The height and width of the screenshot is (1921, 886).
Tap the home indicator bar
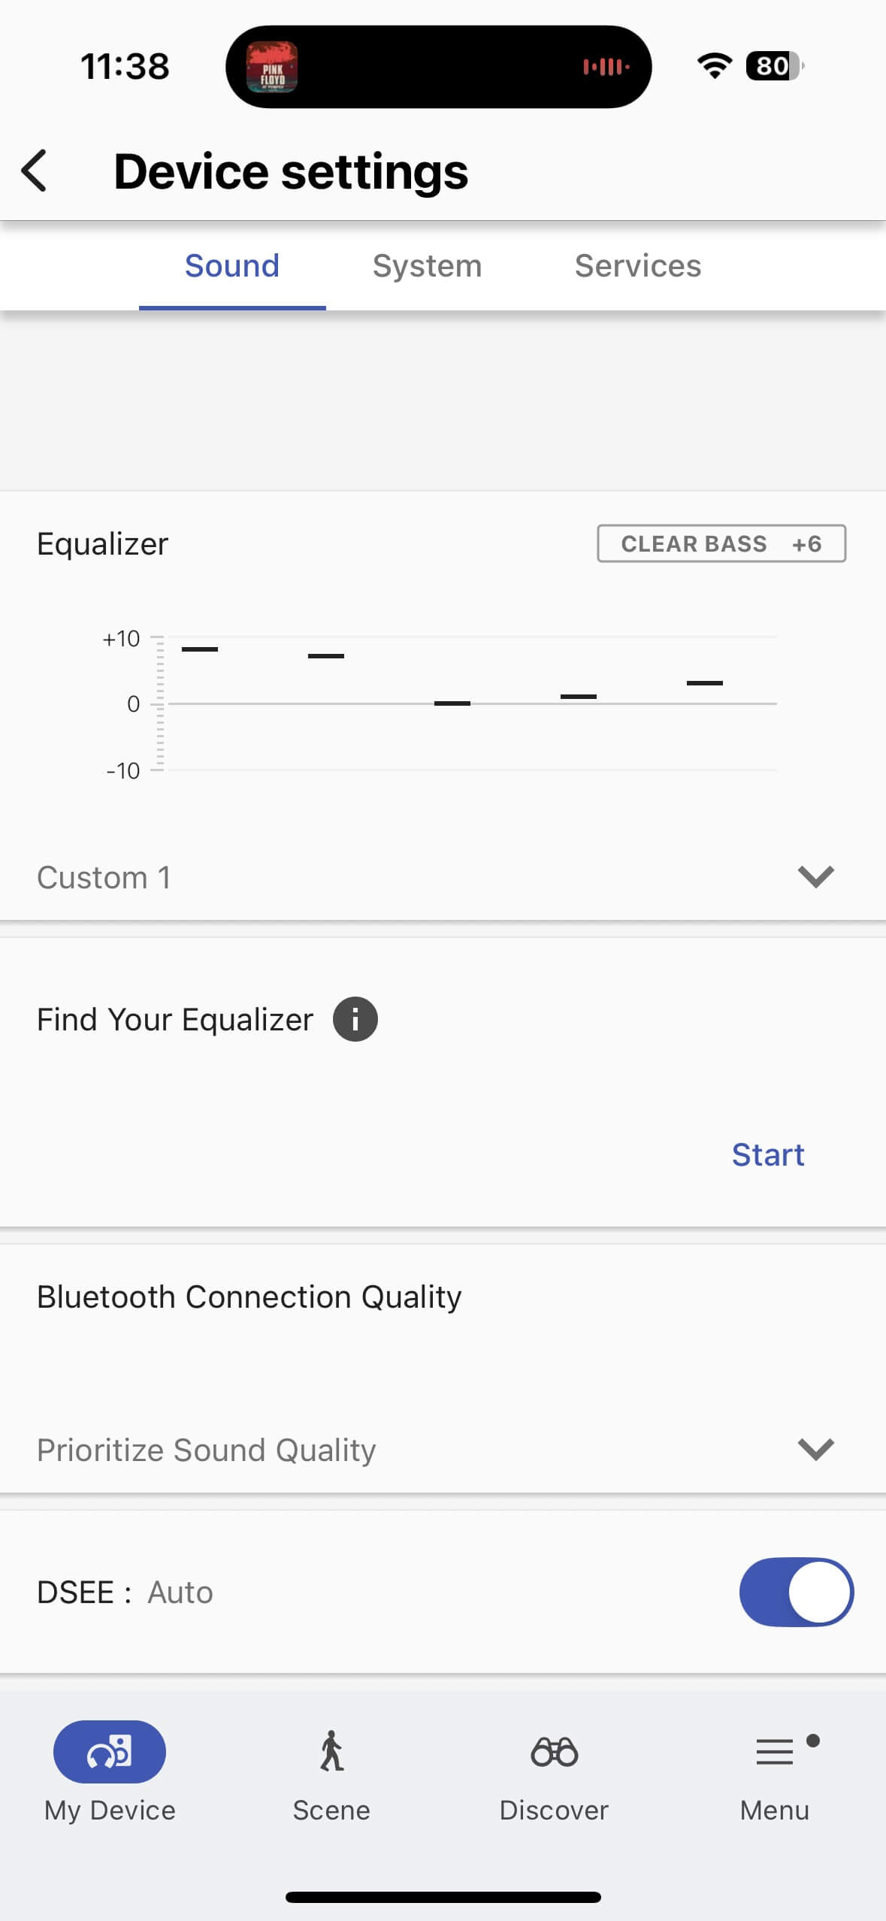(443, 1897)
